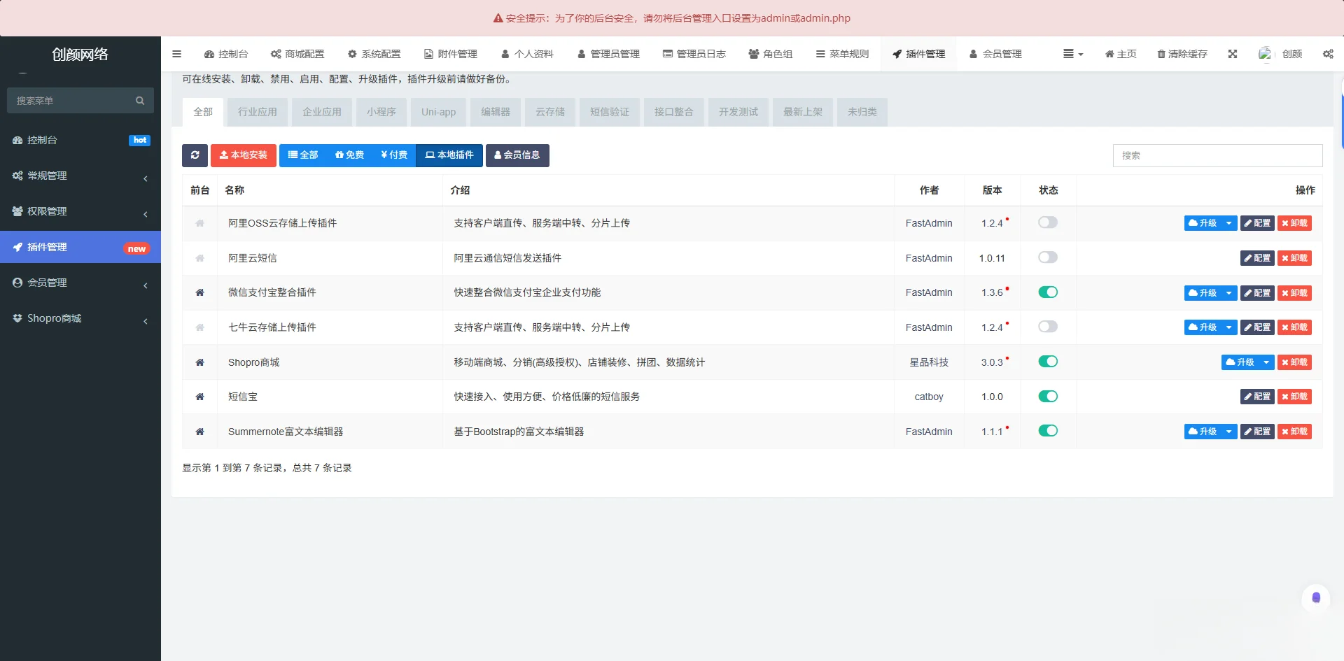Click the hamburger menu icon beside sidebar
Image resolution: width=1344 pixels, height=661 pixels.
click(x=176, y=54)
